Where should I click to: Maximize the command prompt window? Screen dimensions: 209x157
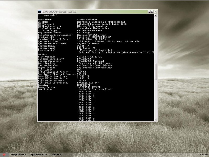152,12
